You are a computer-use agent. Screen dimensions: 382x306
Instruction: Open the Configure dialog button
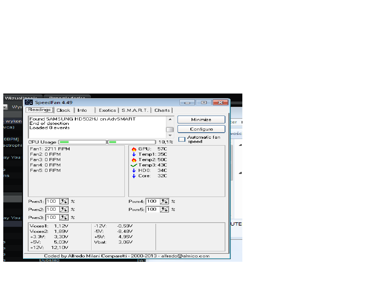click(201, 129)
